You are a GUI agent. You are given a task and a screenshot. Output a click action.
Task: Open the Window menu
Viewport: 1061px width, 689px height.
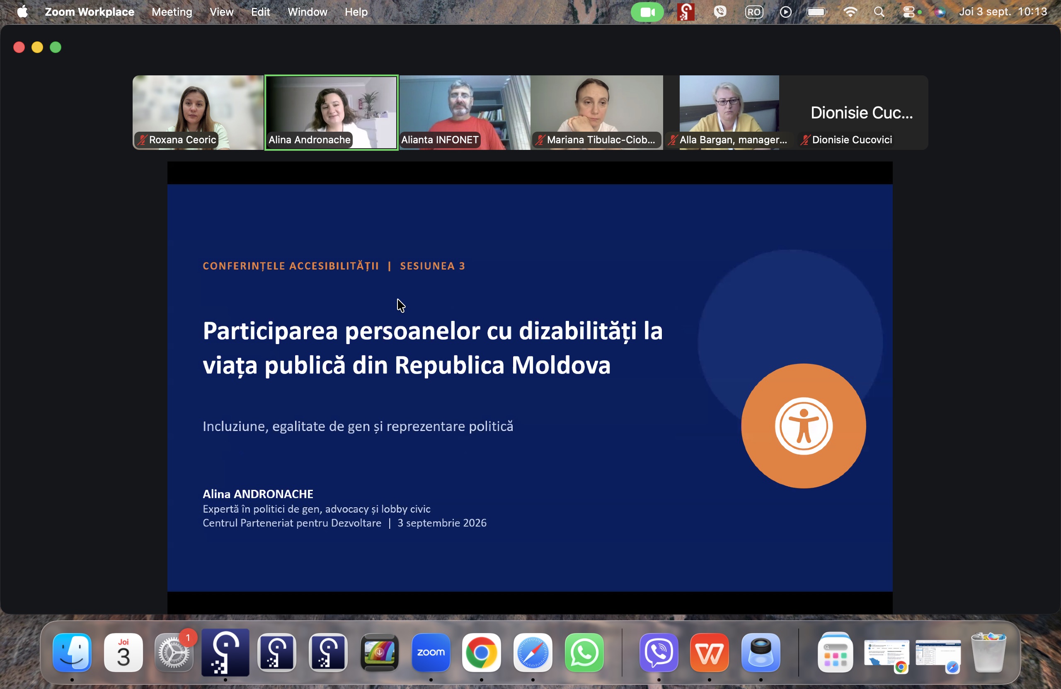pyautogui.click(x=307, y=12)
